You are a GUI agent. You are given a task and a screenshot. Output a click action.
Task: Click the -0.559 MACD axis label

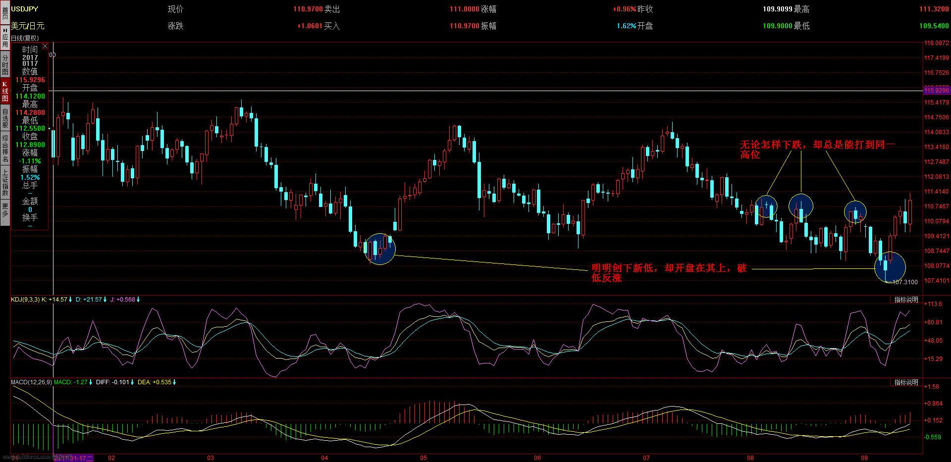click(933, 437)
